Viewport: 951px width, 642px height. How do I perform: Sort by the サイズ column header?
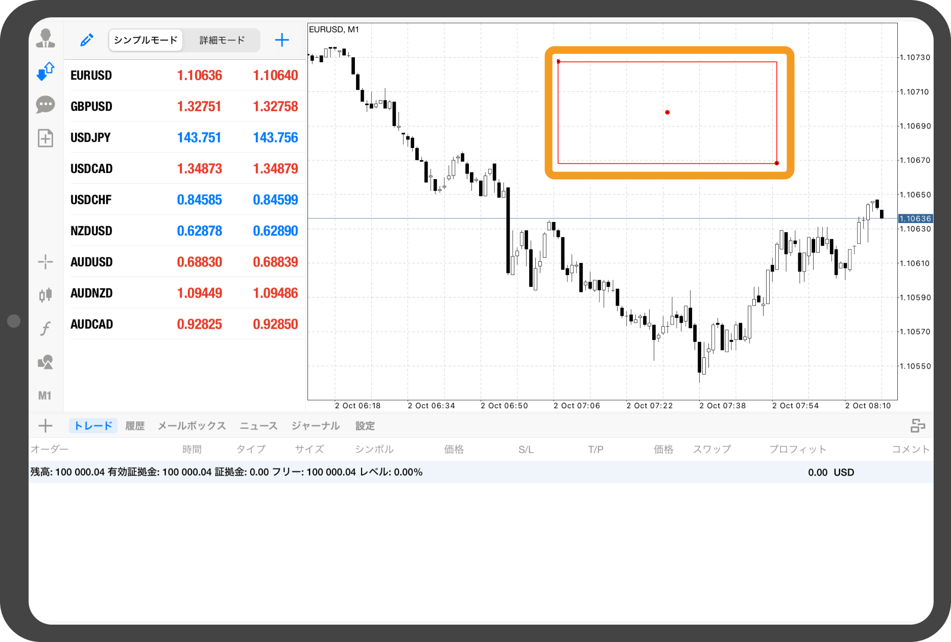click(310, 449)
